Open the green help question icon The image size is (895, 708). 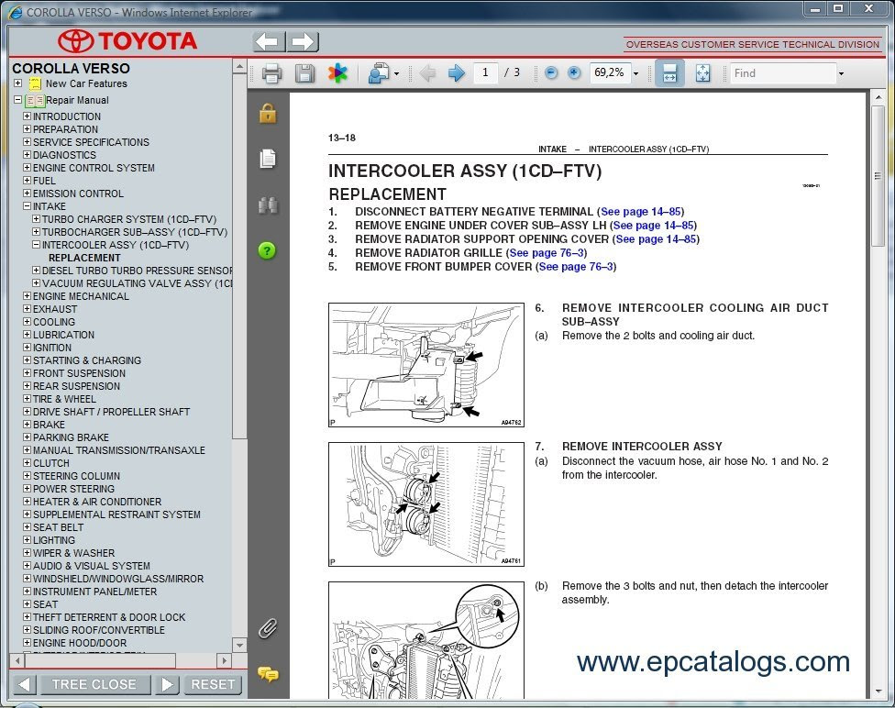tap(267, 250)
